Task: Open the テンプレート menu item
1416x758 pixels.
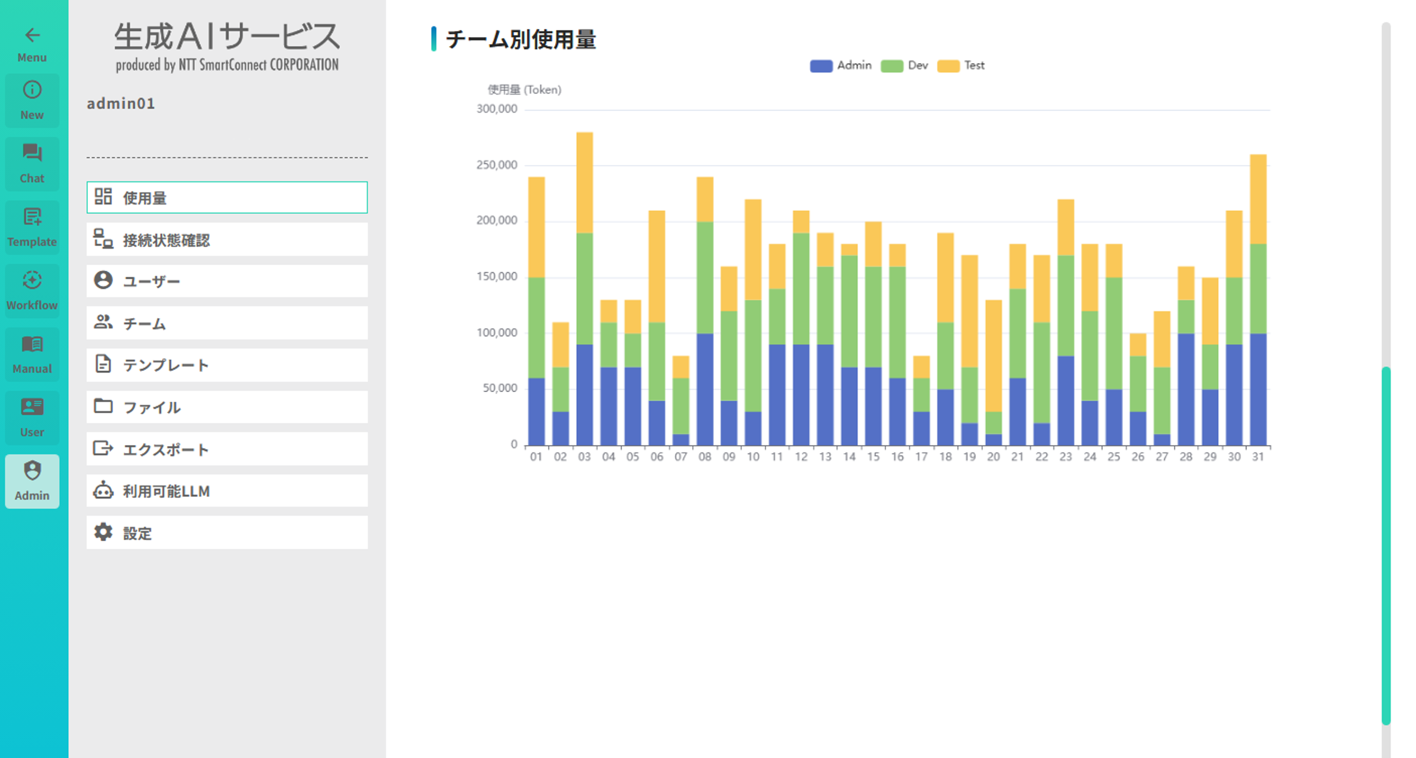Action: 227,365
